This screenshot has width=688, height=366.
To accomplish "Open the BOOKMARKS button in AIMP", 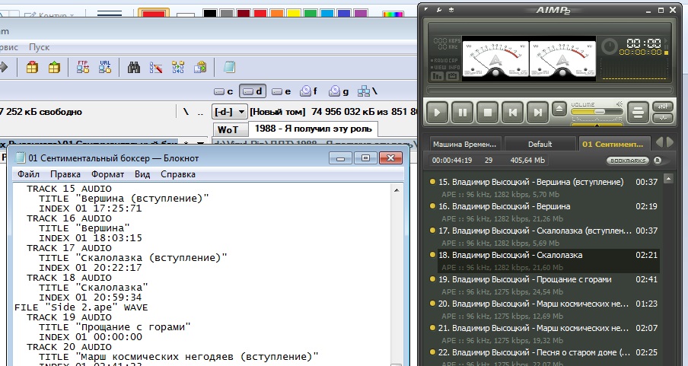I will click(x=629, y=161).
